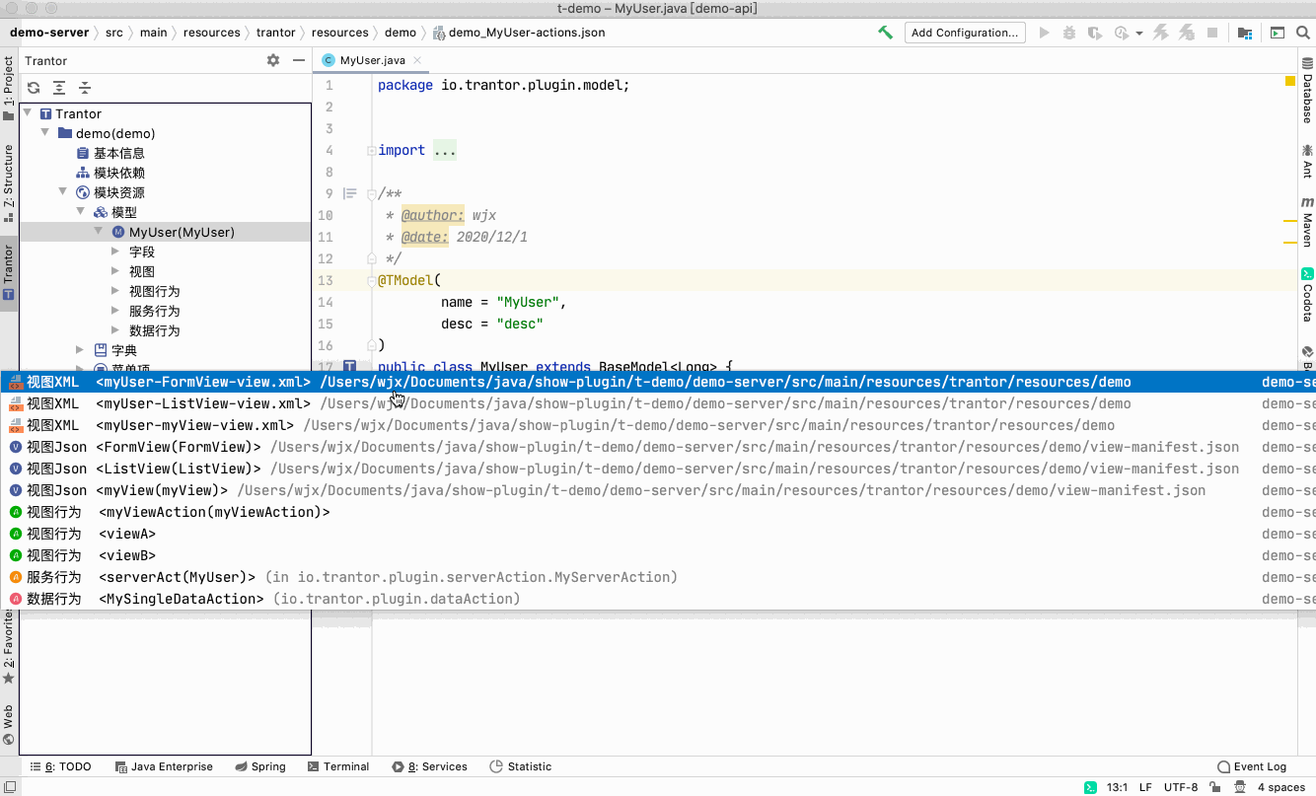Select 模块依赖 in Trantor tree

click(x=118, y=173)
